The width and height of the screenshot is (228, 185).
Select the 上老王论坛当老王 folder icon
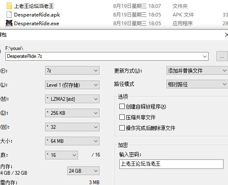pyautogui.click(x=9, y=6)
